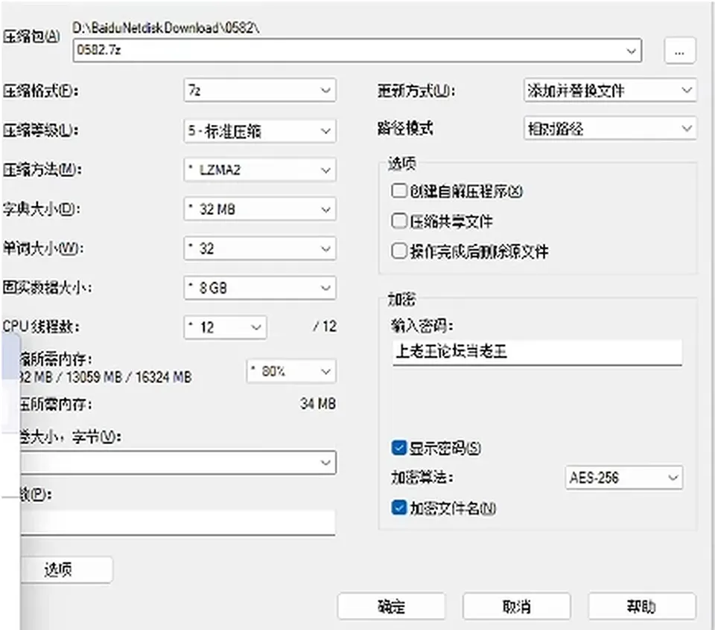
Task: Click the '/ 12' thread count text
Action: click(325, 327)
